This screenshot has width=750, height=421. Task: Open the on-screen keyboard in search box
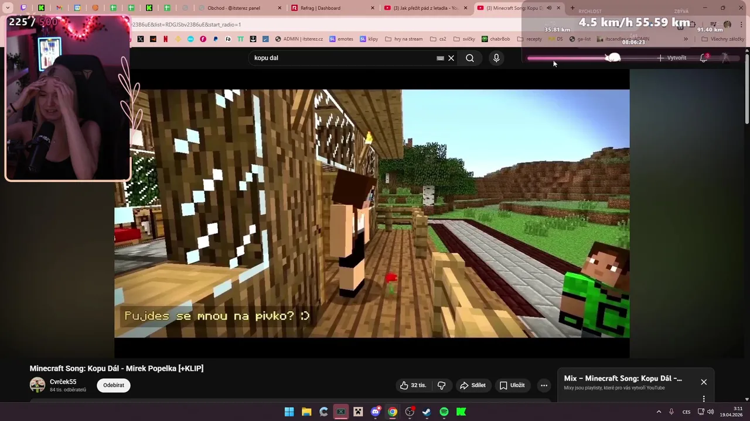pos(440,58)
